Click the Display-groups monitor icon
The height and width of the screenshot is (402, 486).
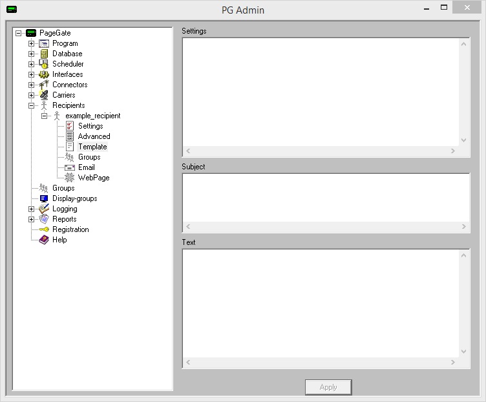pyautogui.click(x=44, y=198)
